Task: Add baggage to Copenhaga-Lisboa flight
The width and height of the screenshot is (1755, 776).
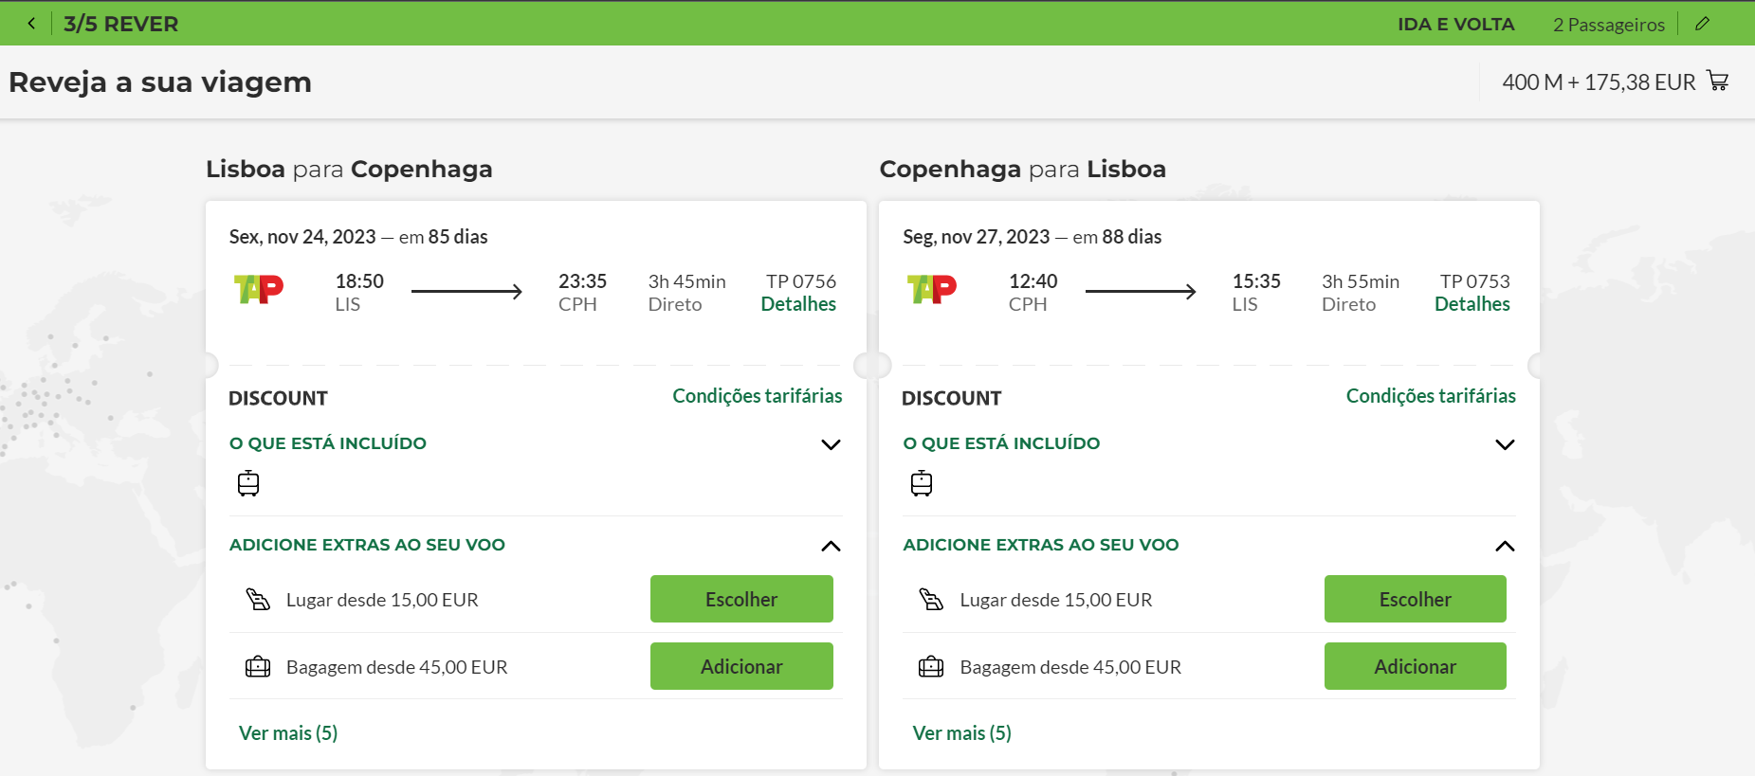Action: (1416, 666)
